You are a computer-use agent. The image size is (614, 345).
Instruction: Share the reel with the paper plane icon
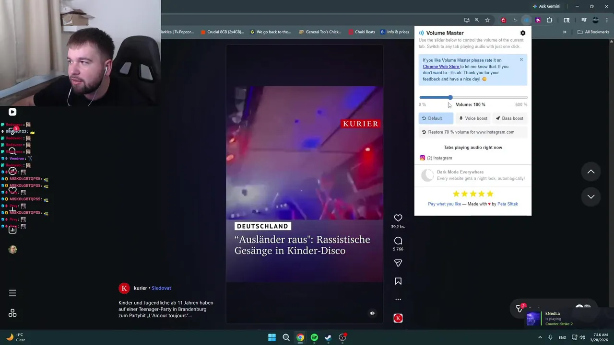(x=398, y=263)
